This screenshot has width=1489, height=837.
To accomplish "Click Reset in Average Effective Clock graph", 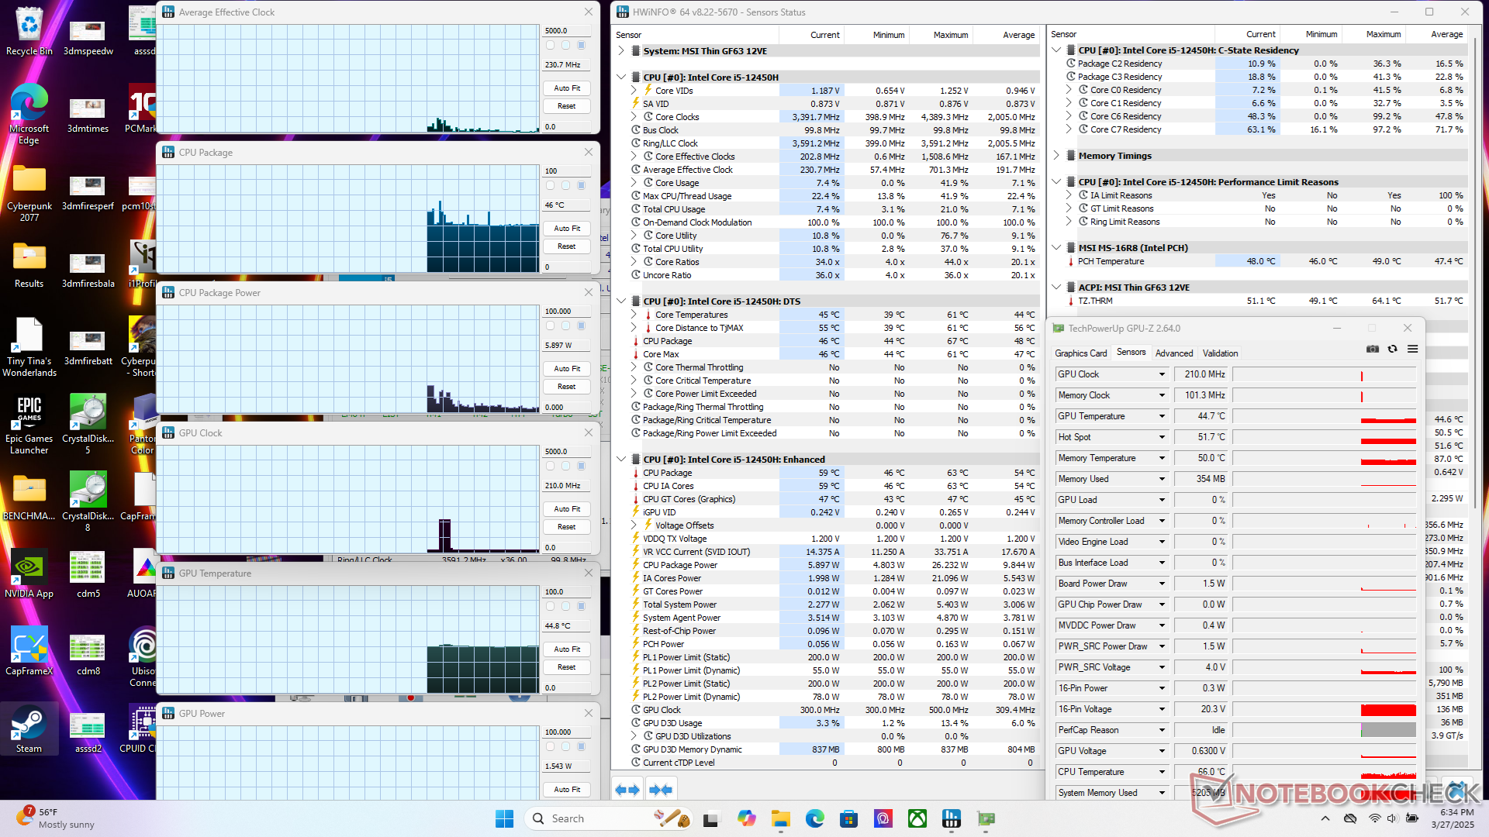I will 567,106.
